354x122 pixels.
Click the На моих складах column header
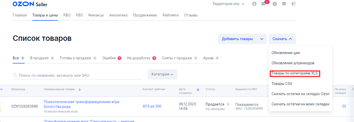pos(340,91)
